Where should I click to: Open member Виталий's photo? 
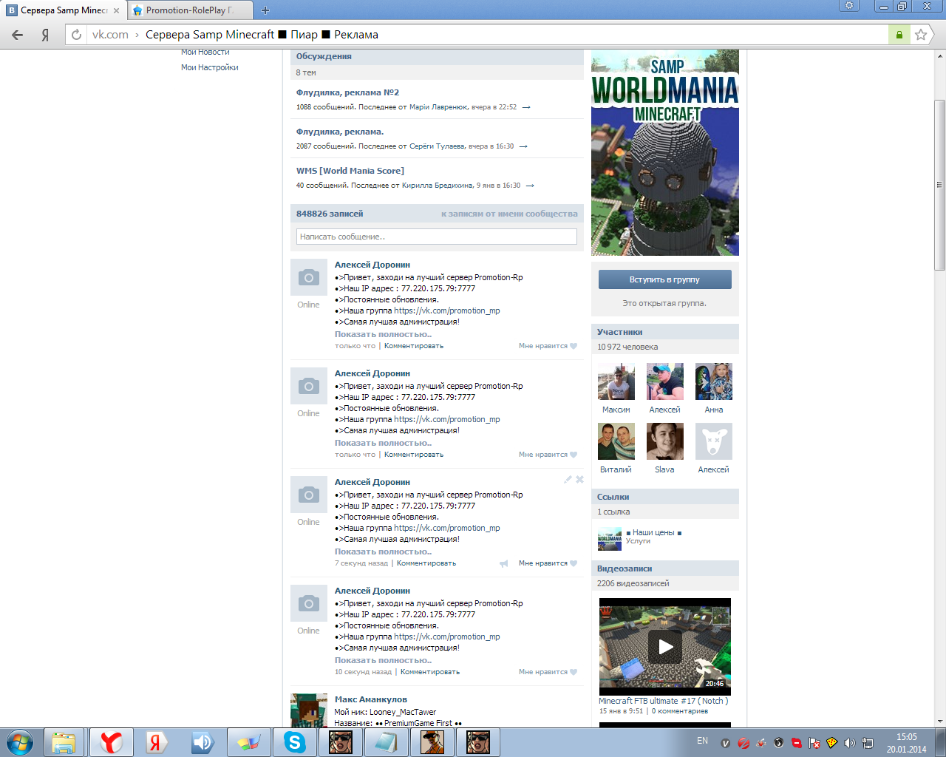[616, 441]
